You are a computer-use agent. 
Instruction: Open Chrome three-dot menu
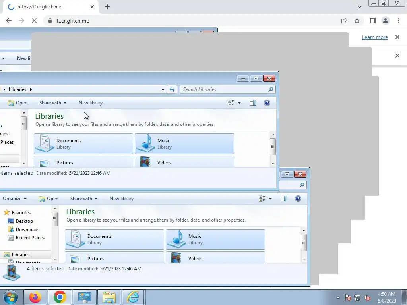click(x=398, y=21)
